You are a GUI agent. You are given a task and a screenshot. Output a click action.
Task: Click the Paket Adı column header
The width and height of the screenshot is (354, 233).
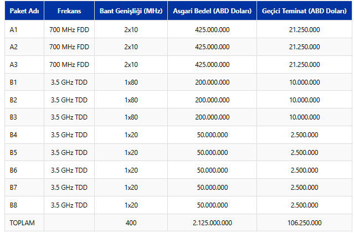[x=24, y=11]
